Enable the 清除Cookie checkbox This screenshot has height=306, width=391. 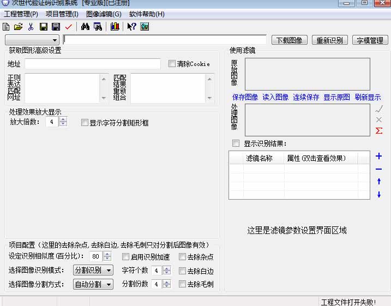click(x=172, y=64)
